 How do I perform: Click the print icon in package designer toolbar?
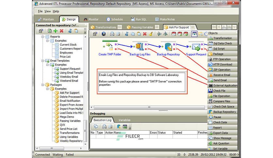click(x=112, y=34)
